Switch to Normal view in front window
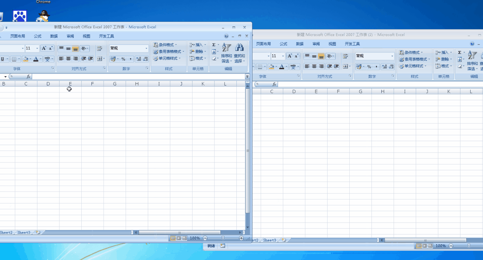This screenshot has width=483, height=260. [173, 238]
